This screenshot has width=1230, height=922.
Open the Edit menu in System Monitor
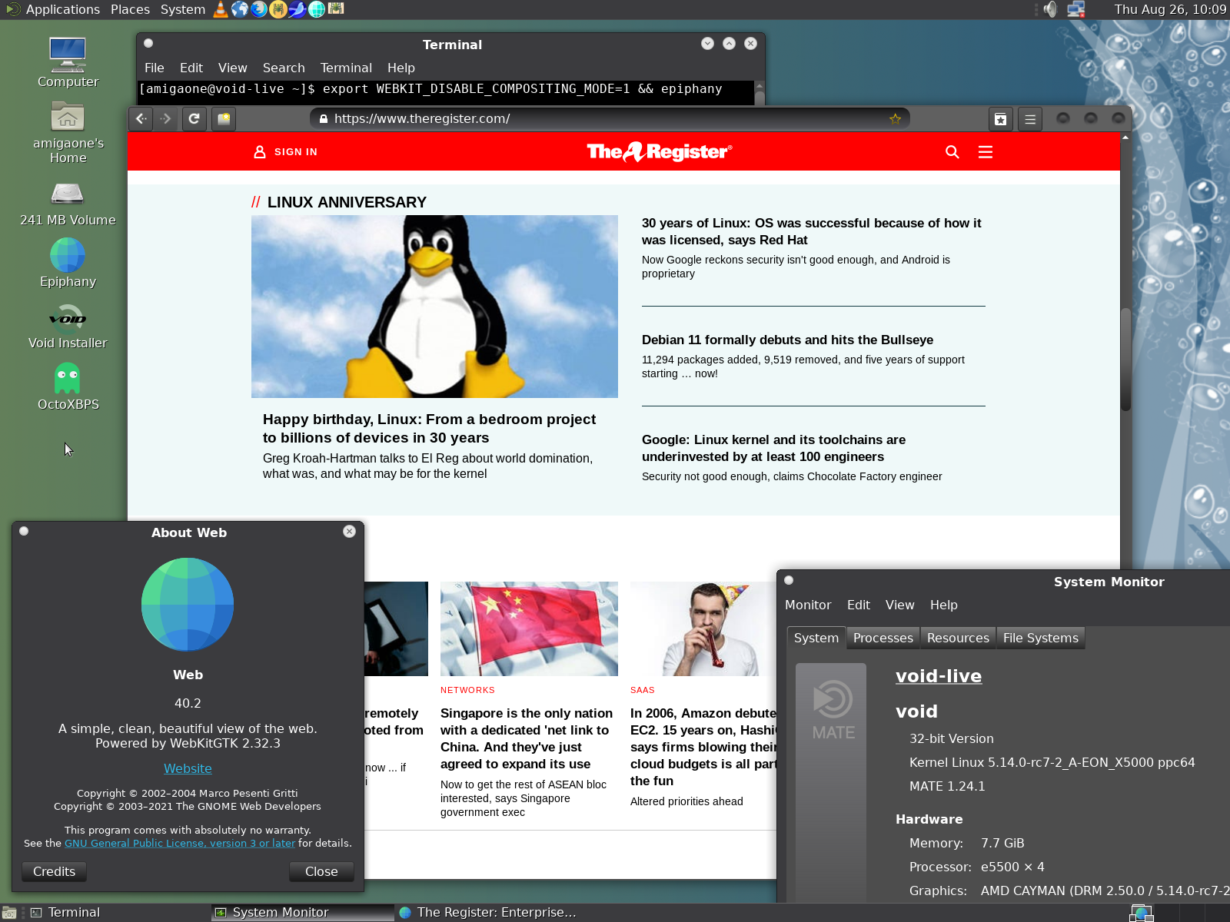point(859,605)
